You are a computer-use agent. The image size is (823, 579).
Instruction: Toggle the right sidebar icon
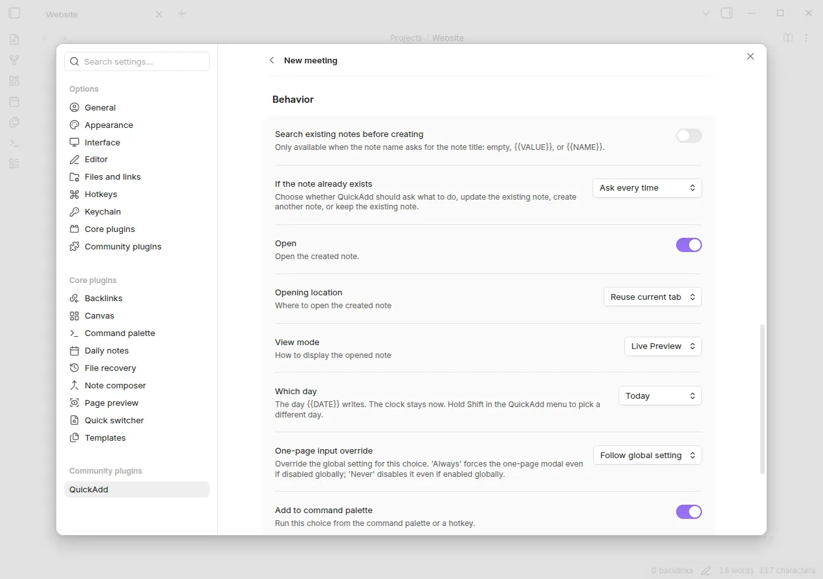tap(727, 13)
